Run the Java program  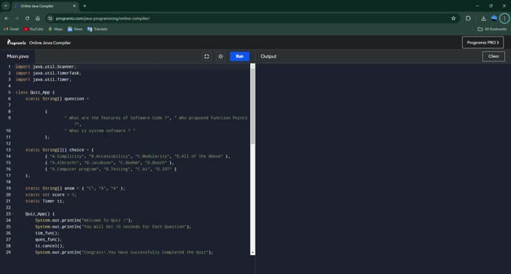[x=239, y=56]
